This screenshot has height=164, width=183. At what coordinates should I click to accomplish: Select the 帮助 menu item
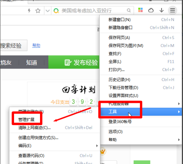pos(141,140)
